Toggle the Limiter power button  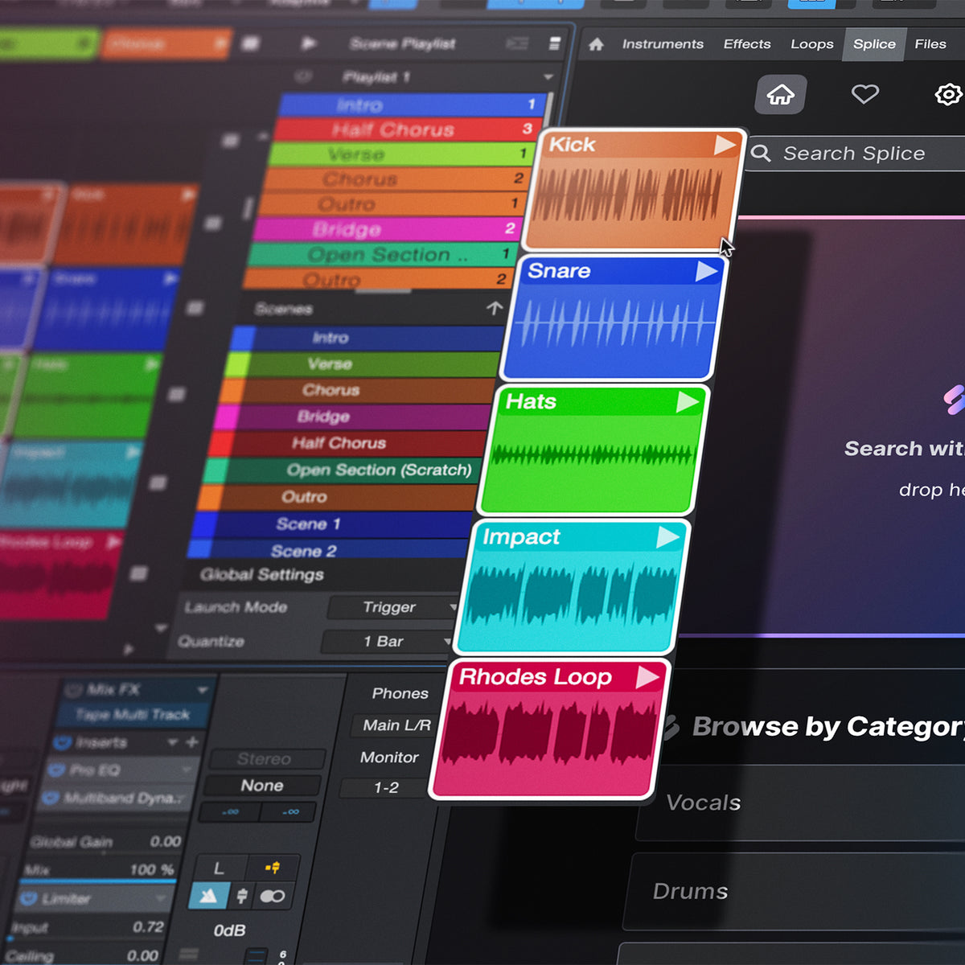coord(28,897)
